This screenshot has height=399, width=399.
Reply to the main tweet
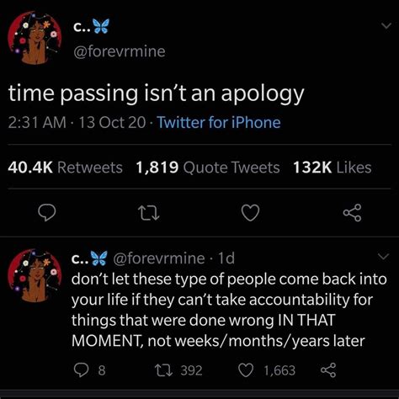coord(47,213)
